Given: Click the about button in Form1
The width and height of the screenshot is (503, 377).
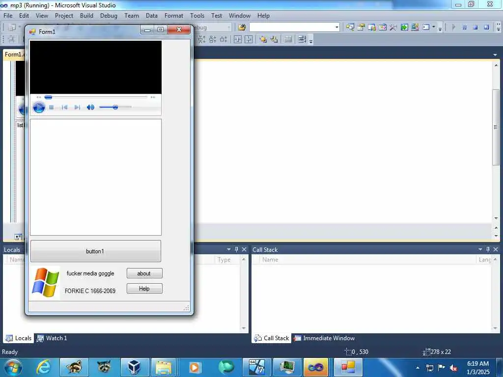Looking at the screenshot, I should (x=144, y=273).
